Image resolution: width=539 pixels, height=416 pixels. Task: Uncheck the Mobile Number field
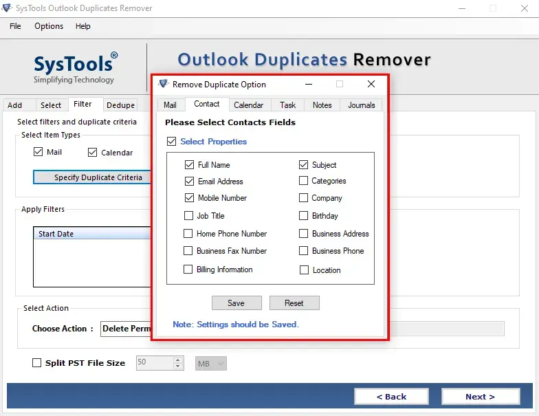[189, 198]
